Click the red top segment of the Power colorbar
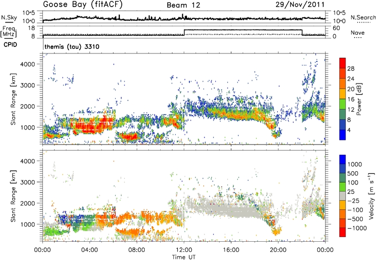The width and height of the screenshot is (376, 260). pos(343,63)
